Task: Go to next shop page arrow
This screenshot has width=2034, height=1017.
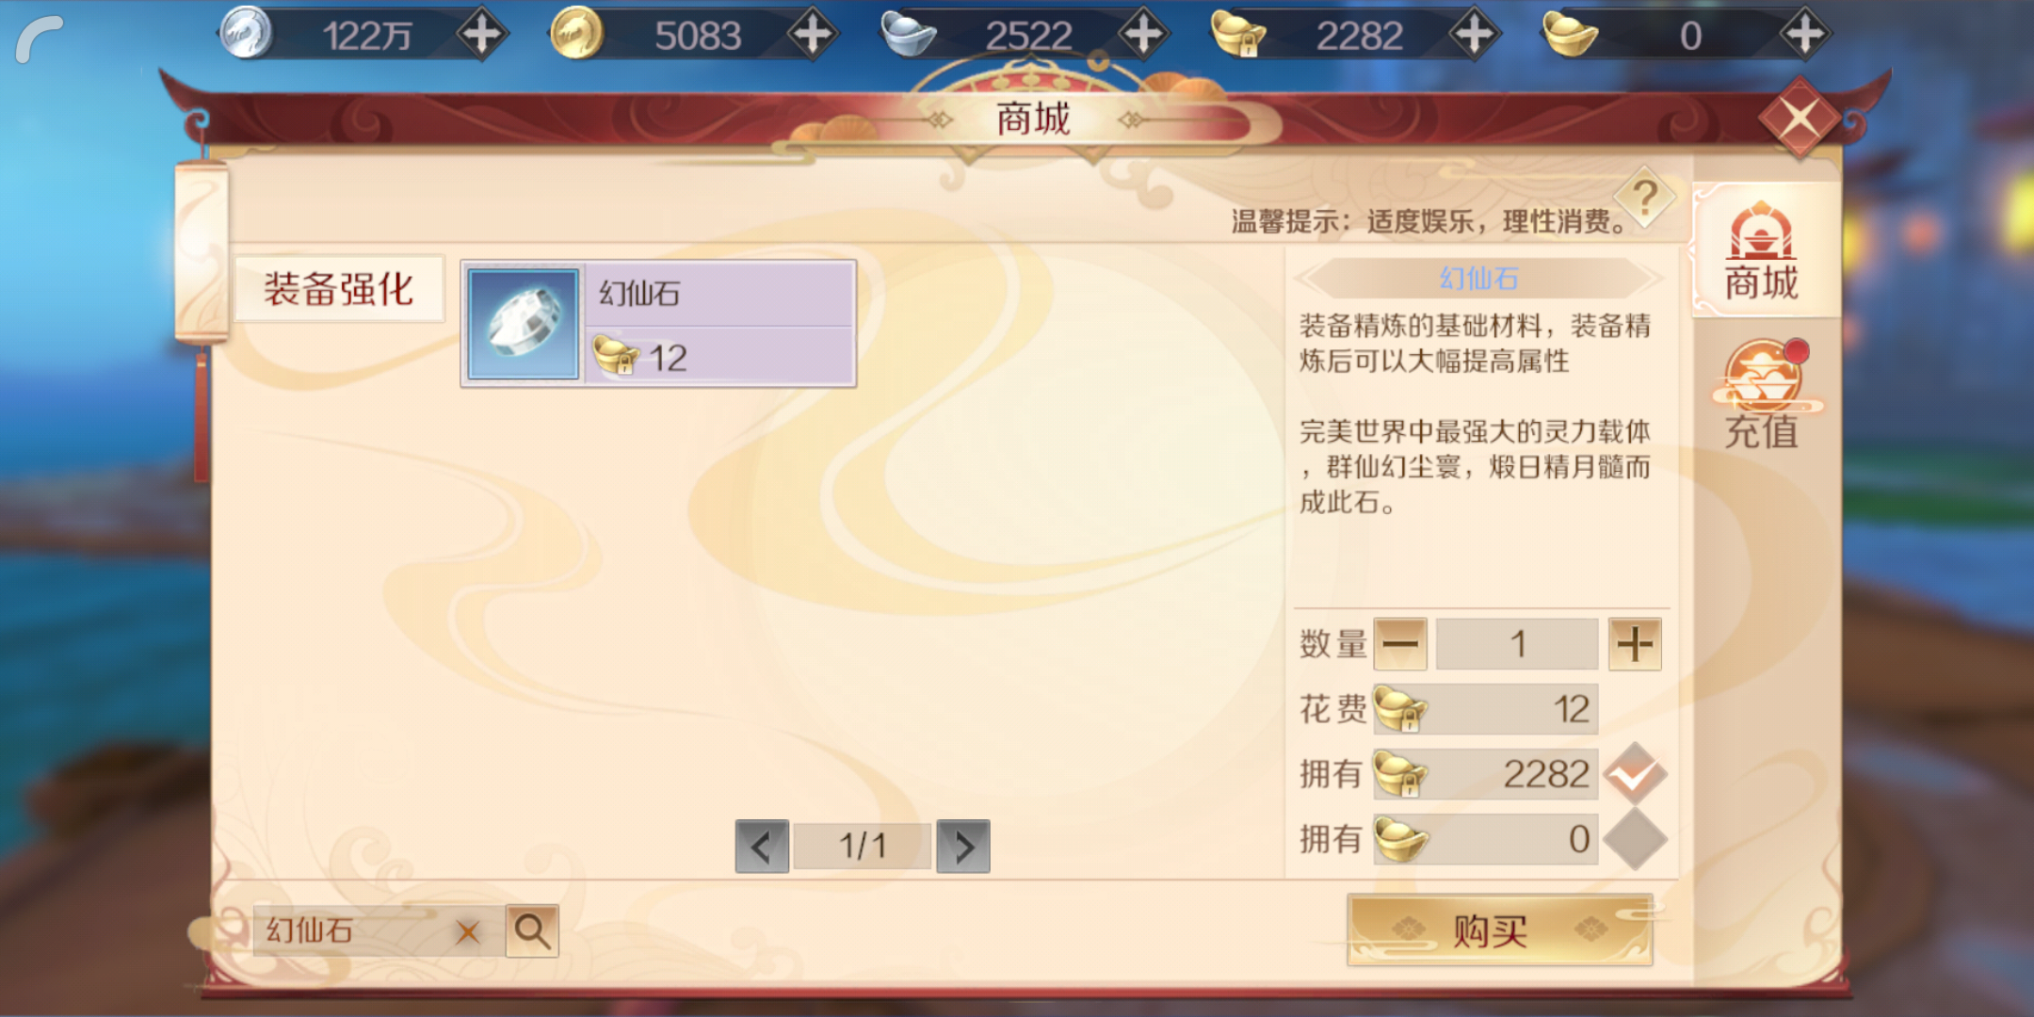Action: click(963, 847)
